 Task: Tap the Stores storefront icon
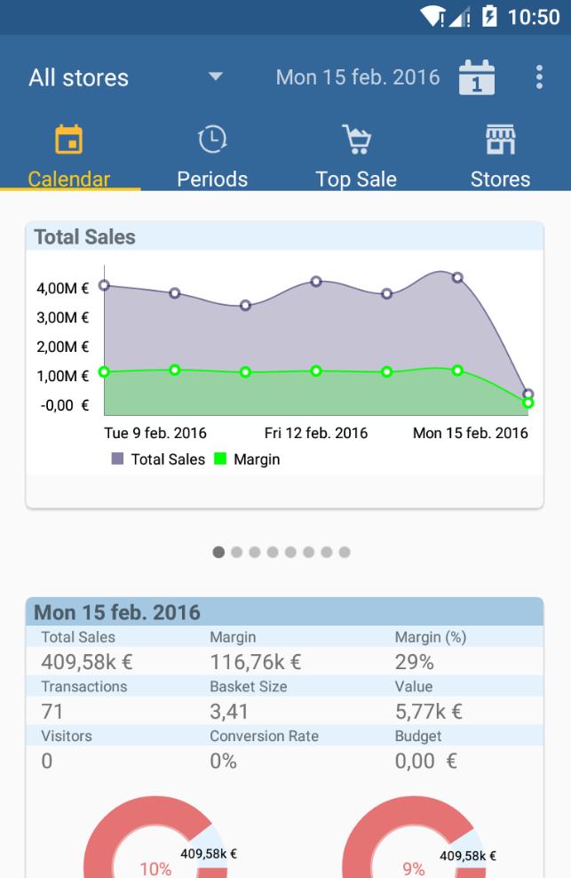coord(500,140)
